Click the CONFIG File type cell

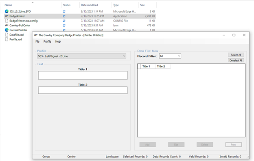(x=120, y=21)
